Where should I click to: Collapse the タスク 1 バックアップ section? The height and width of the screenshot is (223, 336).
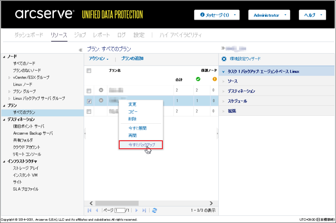(223, 71)
